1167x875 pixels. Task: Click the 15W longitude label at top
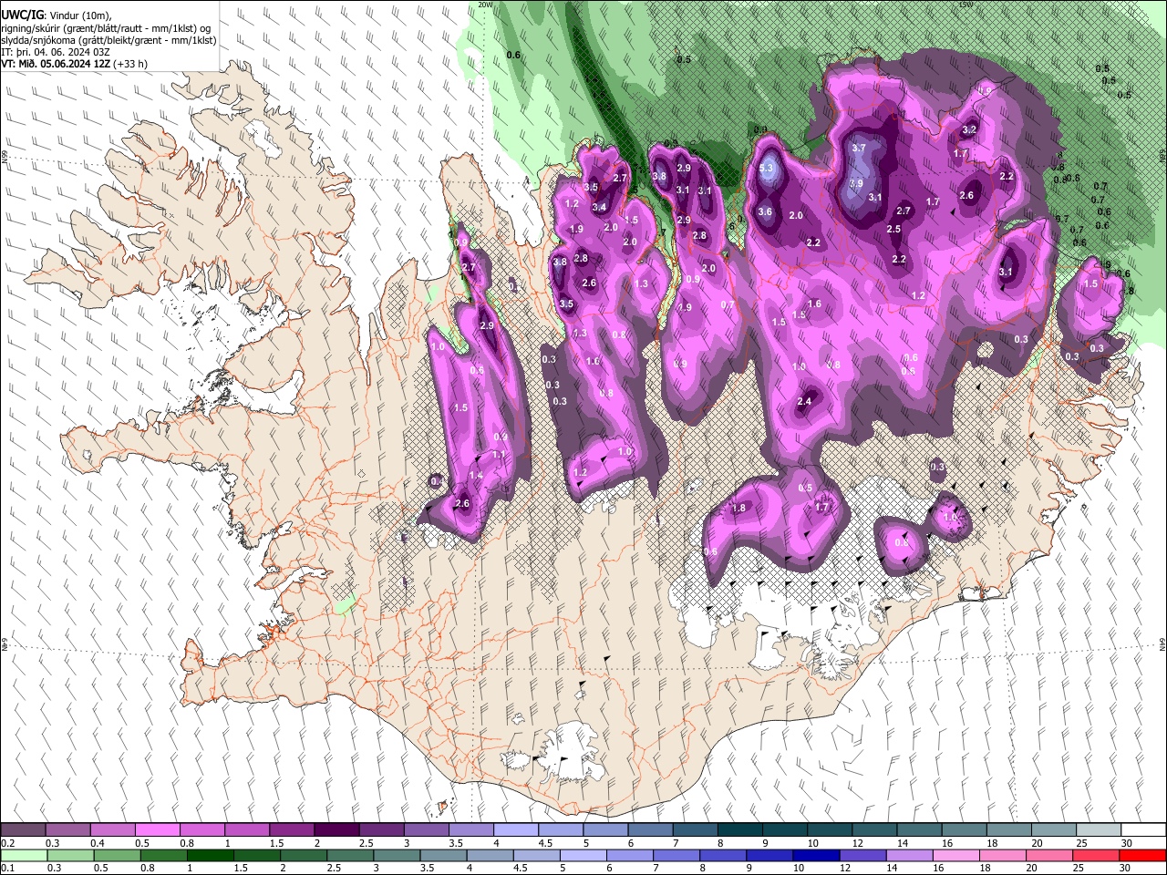click(x=967, y=5)
